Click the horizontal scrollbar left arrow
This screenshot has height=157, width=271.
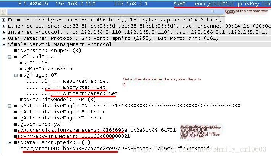(3, 11)
